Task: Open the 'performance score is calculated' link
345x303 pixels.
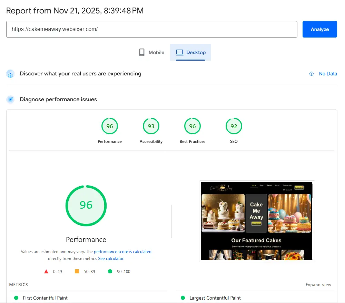Action: coord(122,252)
